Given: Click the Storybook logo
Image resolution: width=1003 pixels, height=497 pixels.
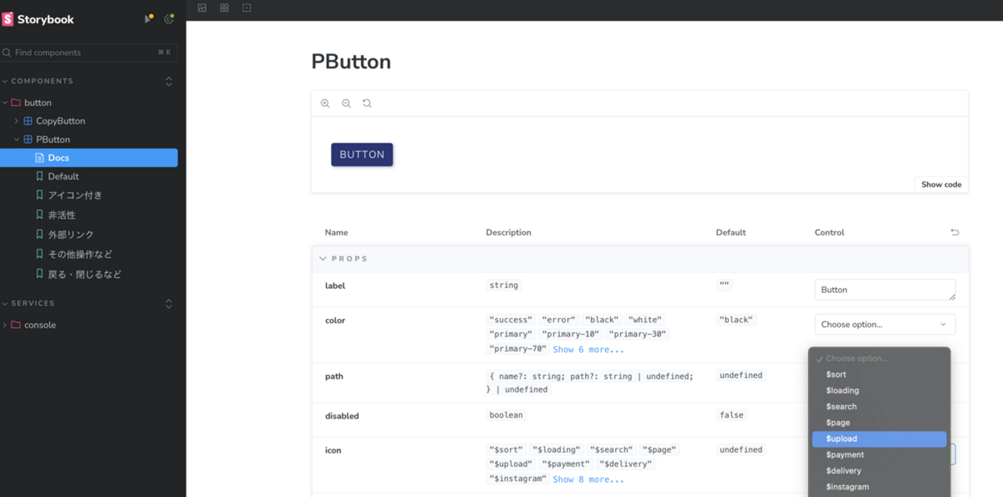Looking at the screenshot, I should [38, 19].
